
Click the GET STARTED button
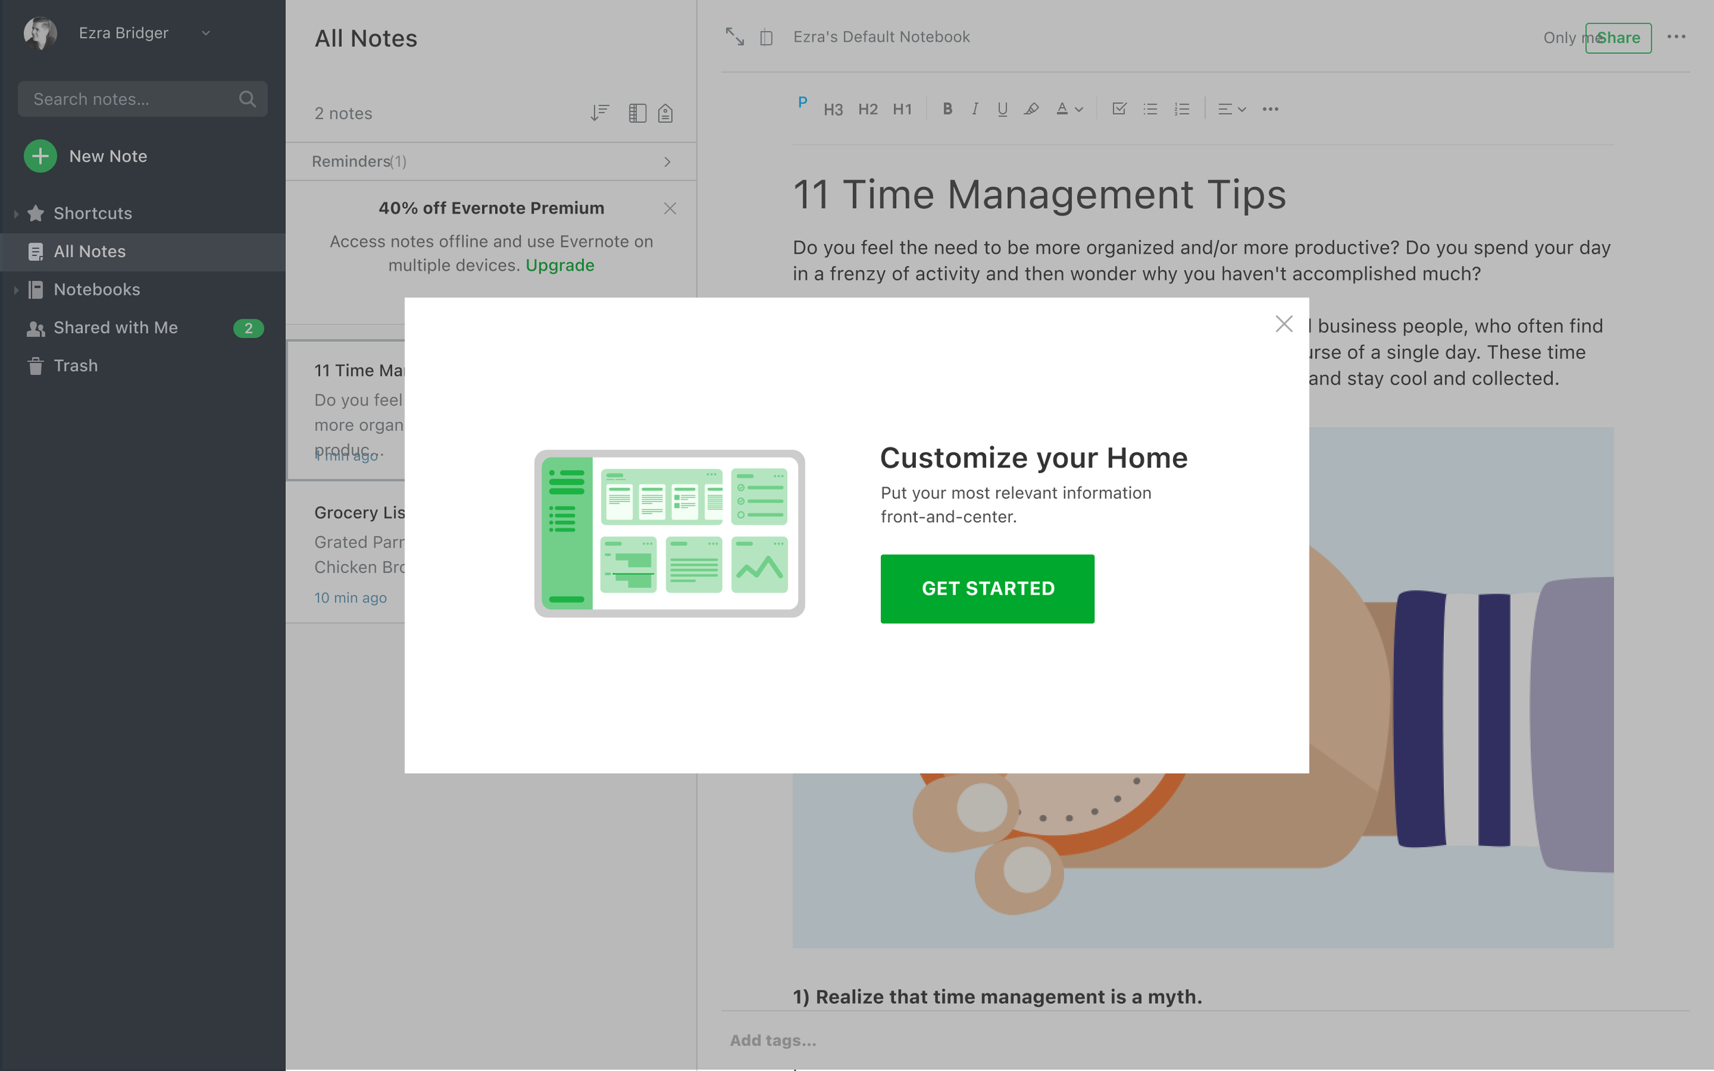click(987, 589)
